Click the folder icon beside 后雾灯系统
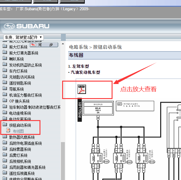Screen dimensions: 181x180 click(5, 154)
